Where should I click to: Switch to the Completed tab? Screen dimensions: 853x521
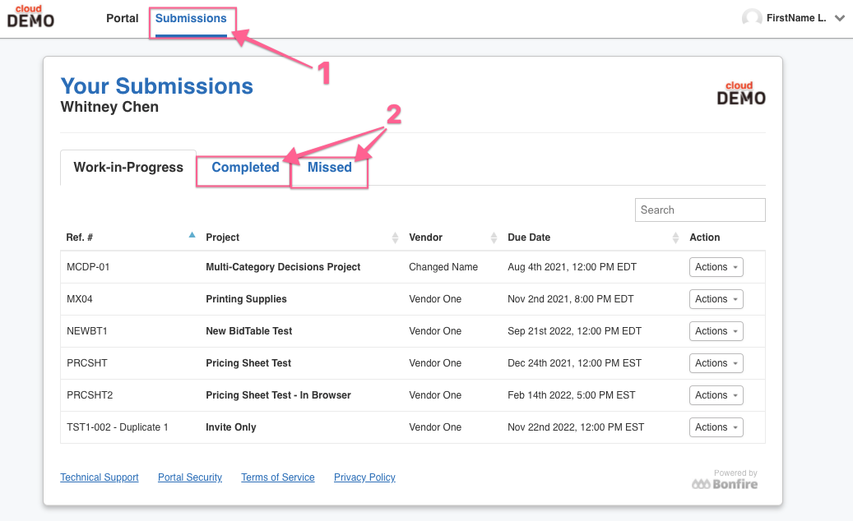tap(245, 168)
